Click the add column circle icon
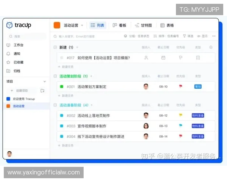This screenshot has width=227, height=182. (x=211, y=47)
